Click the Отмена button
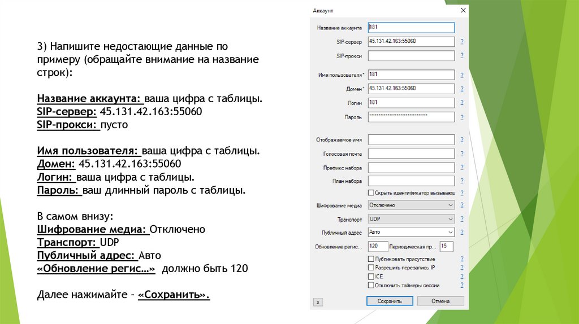 (440, 301)
